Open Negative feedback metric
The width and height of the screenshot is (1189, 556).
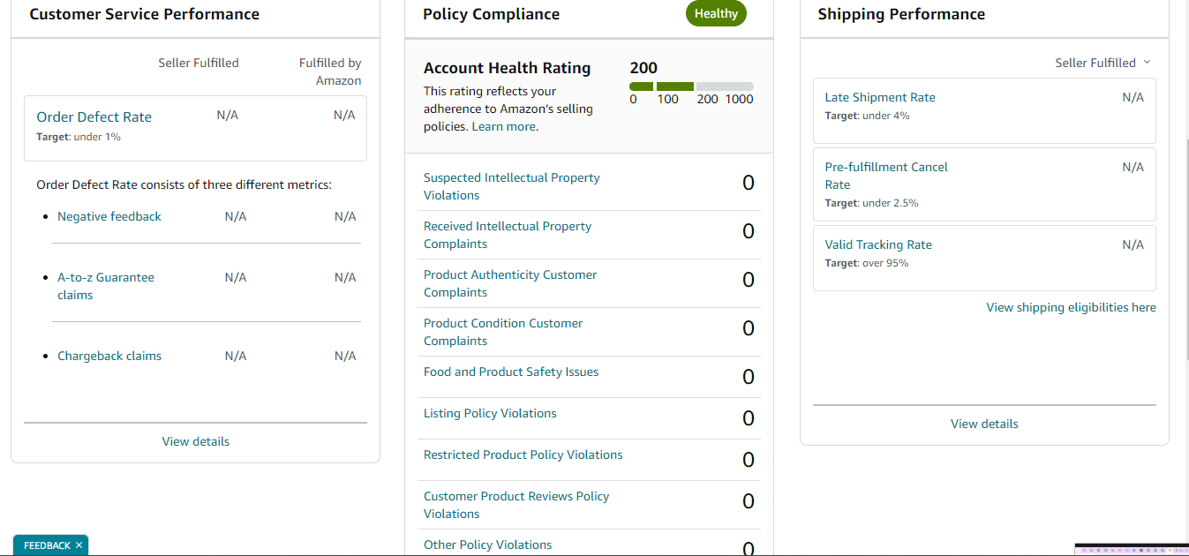(109, 216)
